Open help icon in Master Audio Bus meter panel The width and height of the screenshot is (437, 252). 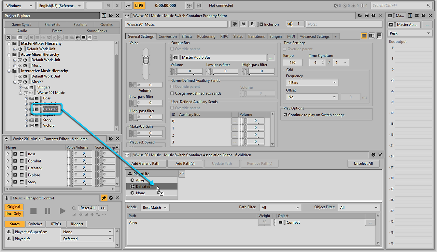click(x=423, y=16)
